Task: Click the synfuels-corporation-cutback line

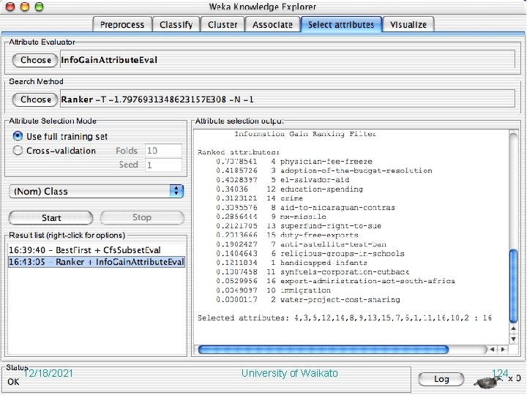Action: (x=313, y=272)
